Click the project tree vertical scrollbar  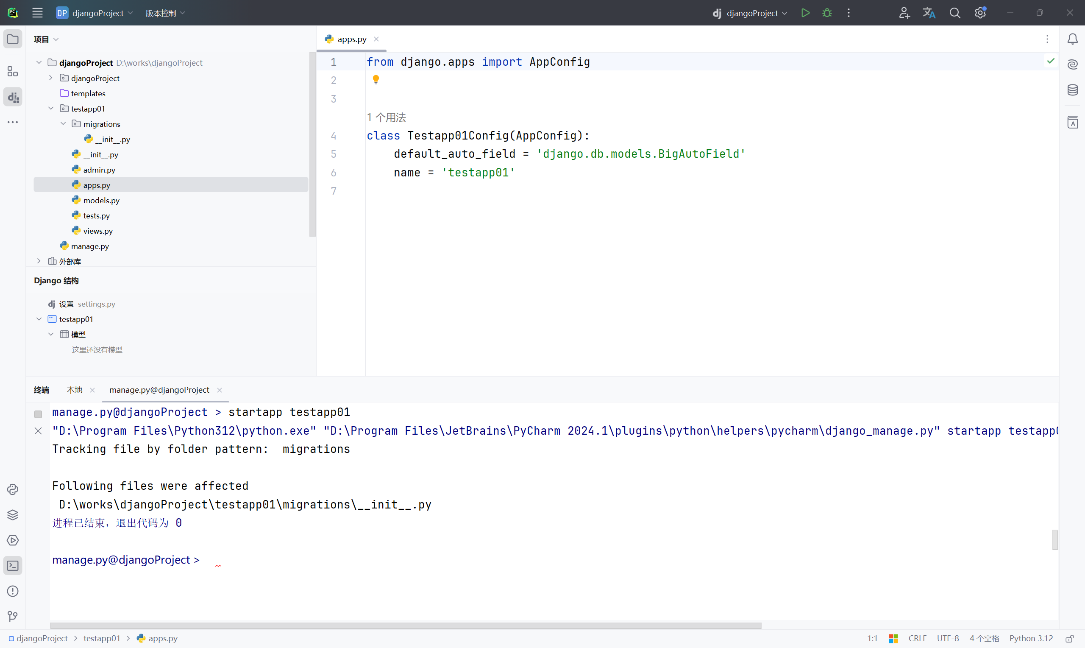pyautogui.click(x=312, y=144)
